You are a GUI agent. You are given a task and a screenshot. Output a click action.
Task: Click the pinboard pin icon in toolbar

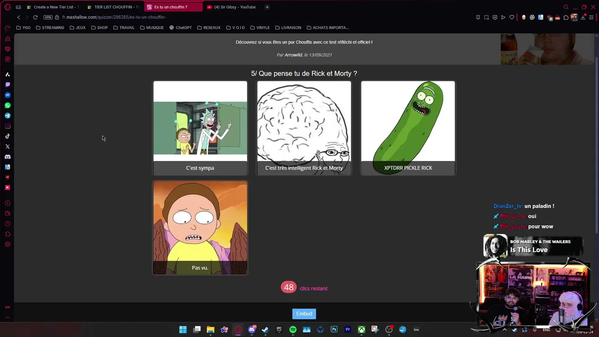[478, 17]
